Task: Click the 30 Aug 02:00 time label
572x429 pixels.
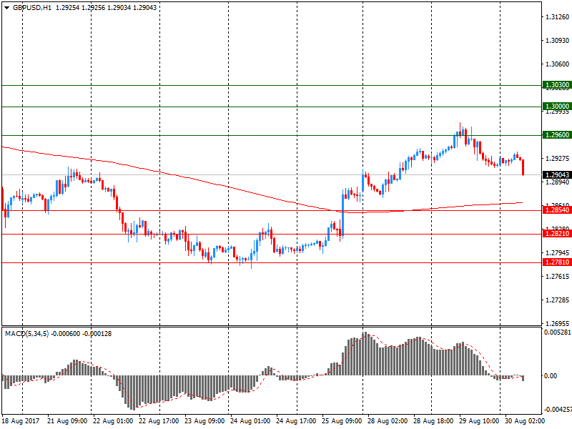Action: pyautogui.click(x=525, y=421)
